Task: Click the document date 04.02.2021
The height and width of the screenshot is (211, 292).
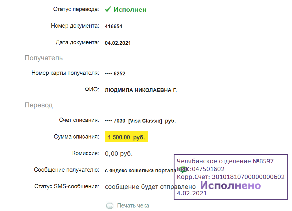Action: tap(118, 43)
